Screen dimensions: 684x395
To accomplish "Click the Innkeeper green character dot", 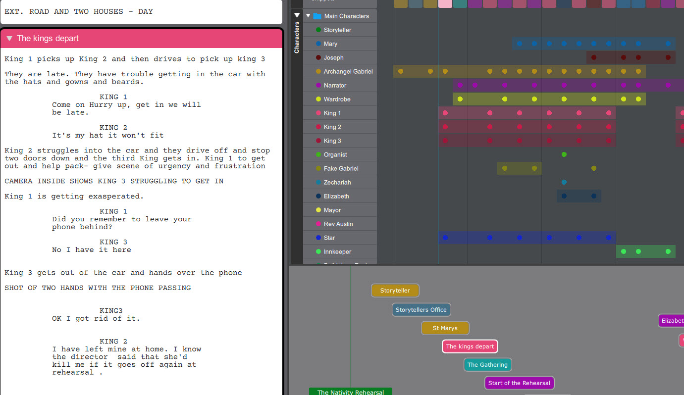I will click(x=318, y=252).
